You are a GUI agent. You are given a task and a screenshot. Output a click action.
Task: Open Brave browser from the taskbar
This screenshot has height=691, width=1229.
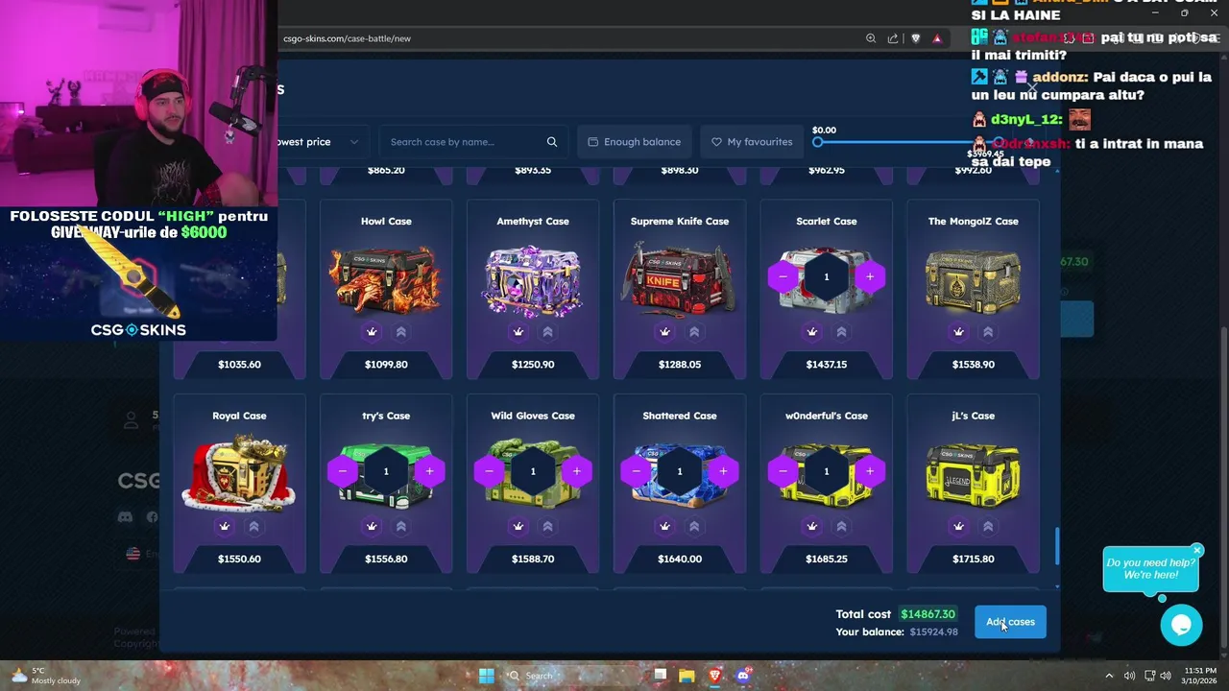pyautogui.click(x=714, y=676)
